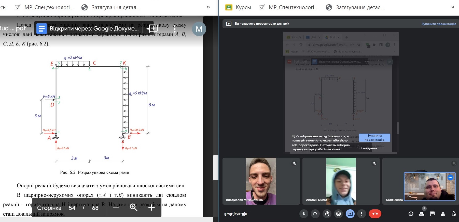Click figure caption 'Рис. 6.2. Розрахункова схема рами'

(x=94, y=172)
